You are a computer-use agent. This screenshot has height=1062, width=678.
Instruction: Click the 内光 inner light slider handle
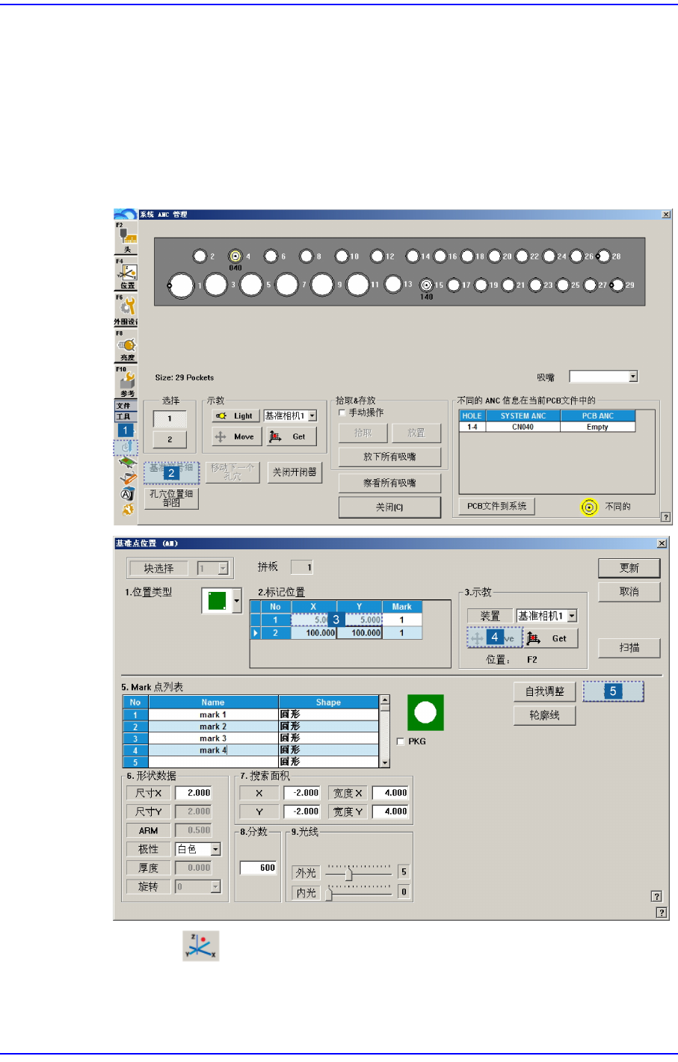[329, 894]
